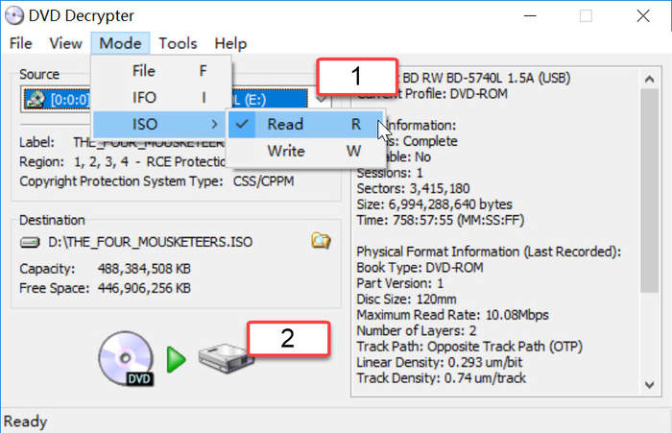Click the DVD disc source image
672x433 pixels.
[x=126, y=358]
